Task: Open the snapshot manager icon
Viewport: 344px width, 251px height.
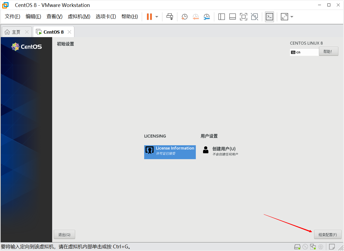Action: coord(207,17)
